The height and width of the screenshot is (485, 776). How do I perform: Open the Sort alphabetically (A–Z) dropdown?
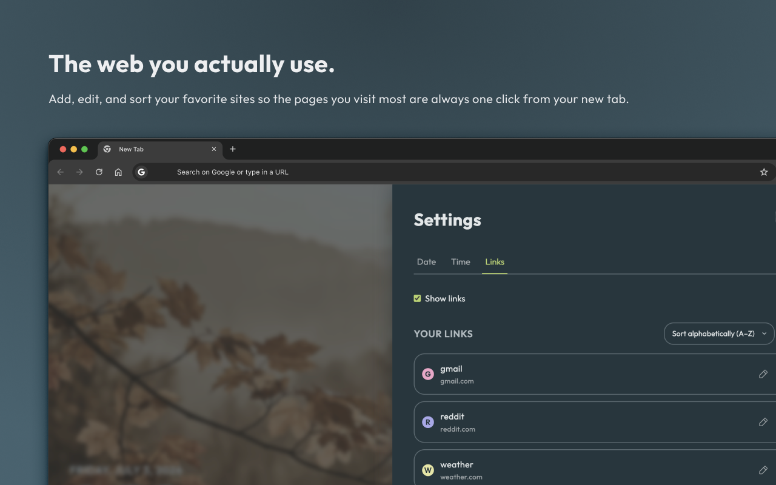tap(719, 333)
